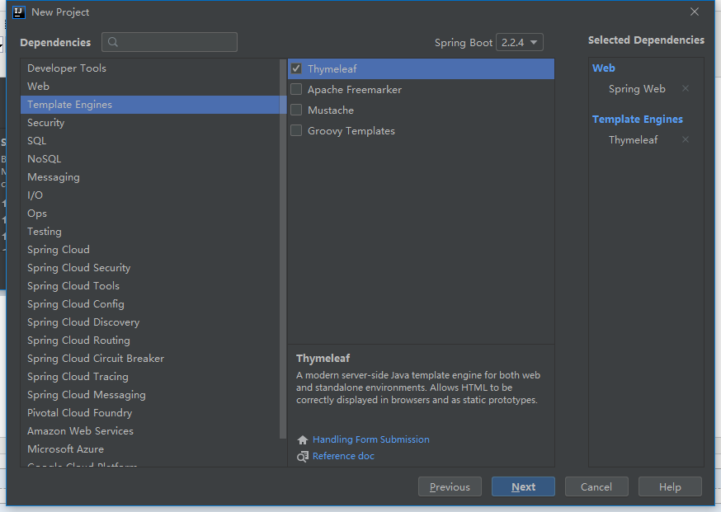This screenshot has height=512, width=721.
Task: Click the category list vertical scrollbar
Action: coord(283,247)
